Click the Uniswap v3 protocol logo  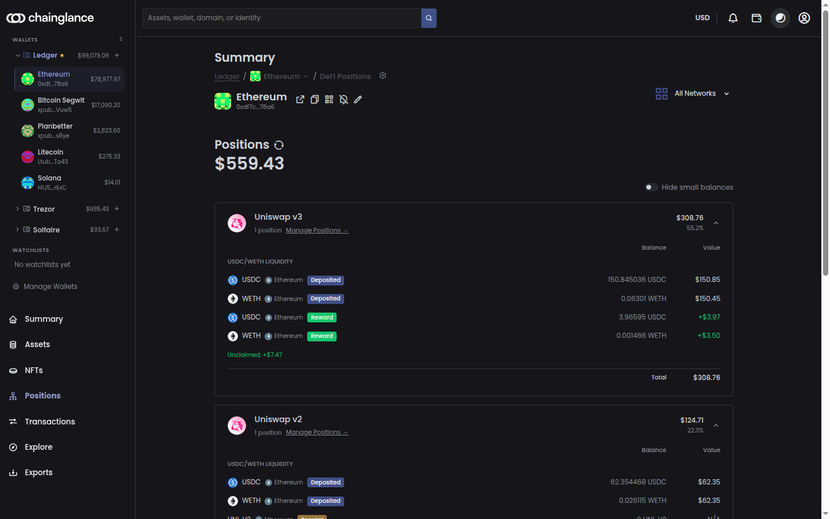[x=237, y=223]
